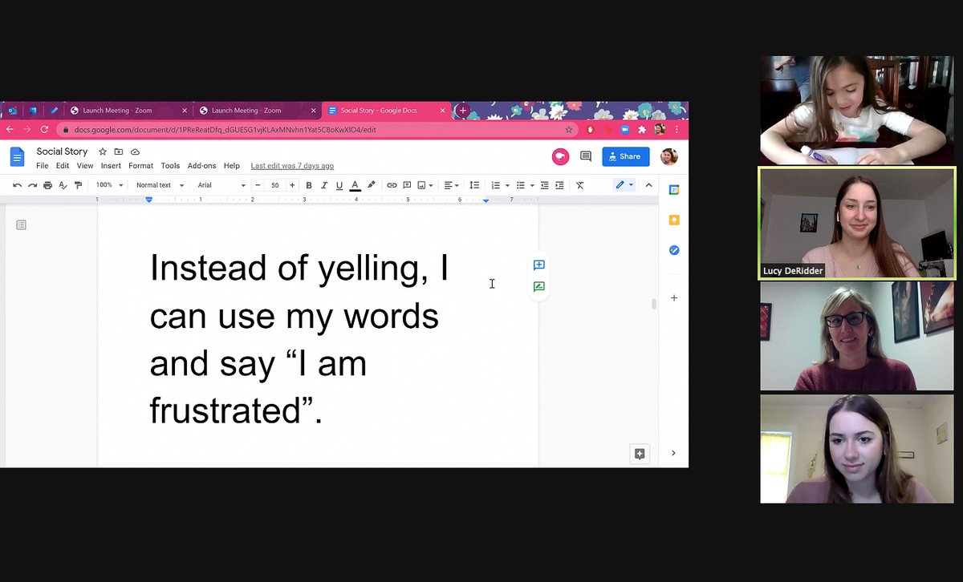
Task: Click the Print icon
Action: pyautogui.click(x=48, y=185)
